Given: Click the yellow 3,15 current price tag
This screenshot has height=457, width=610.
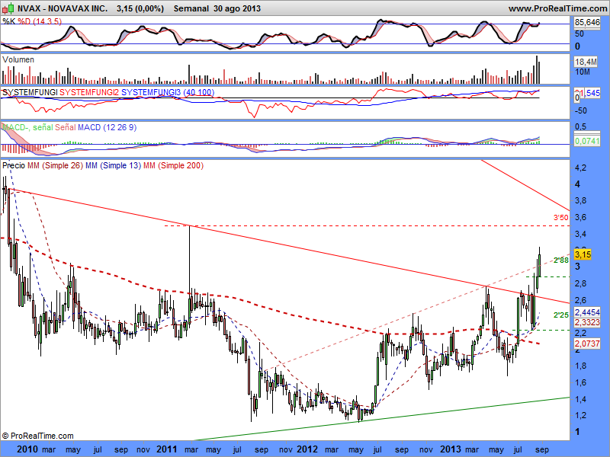Looking at the screenshot, I should tap(583, 254).
